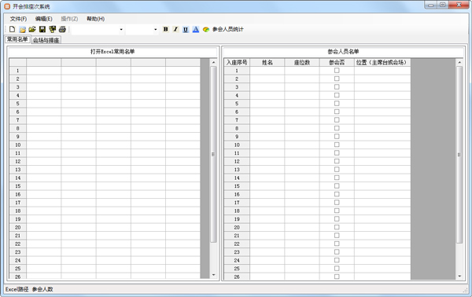
Task: Check the 参会否 box in row 20
Action: [337, 227]
